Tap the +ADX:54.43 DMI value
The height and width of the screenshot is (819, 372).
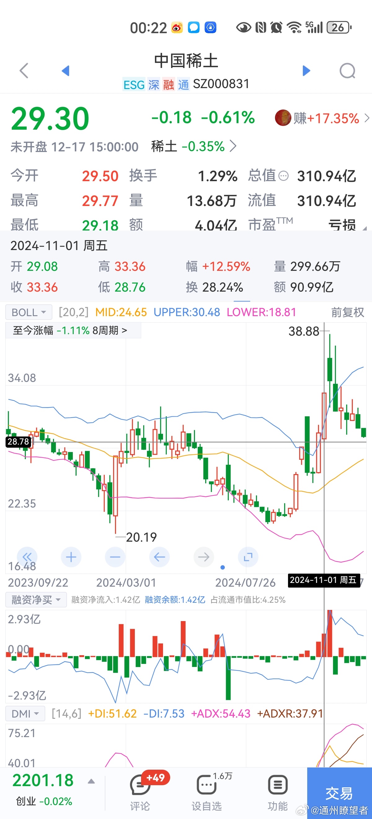(221, 714)
